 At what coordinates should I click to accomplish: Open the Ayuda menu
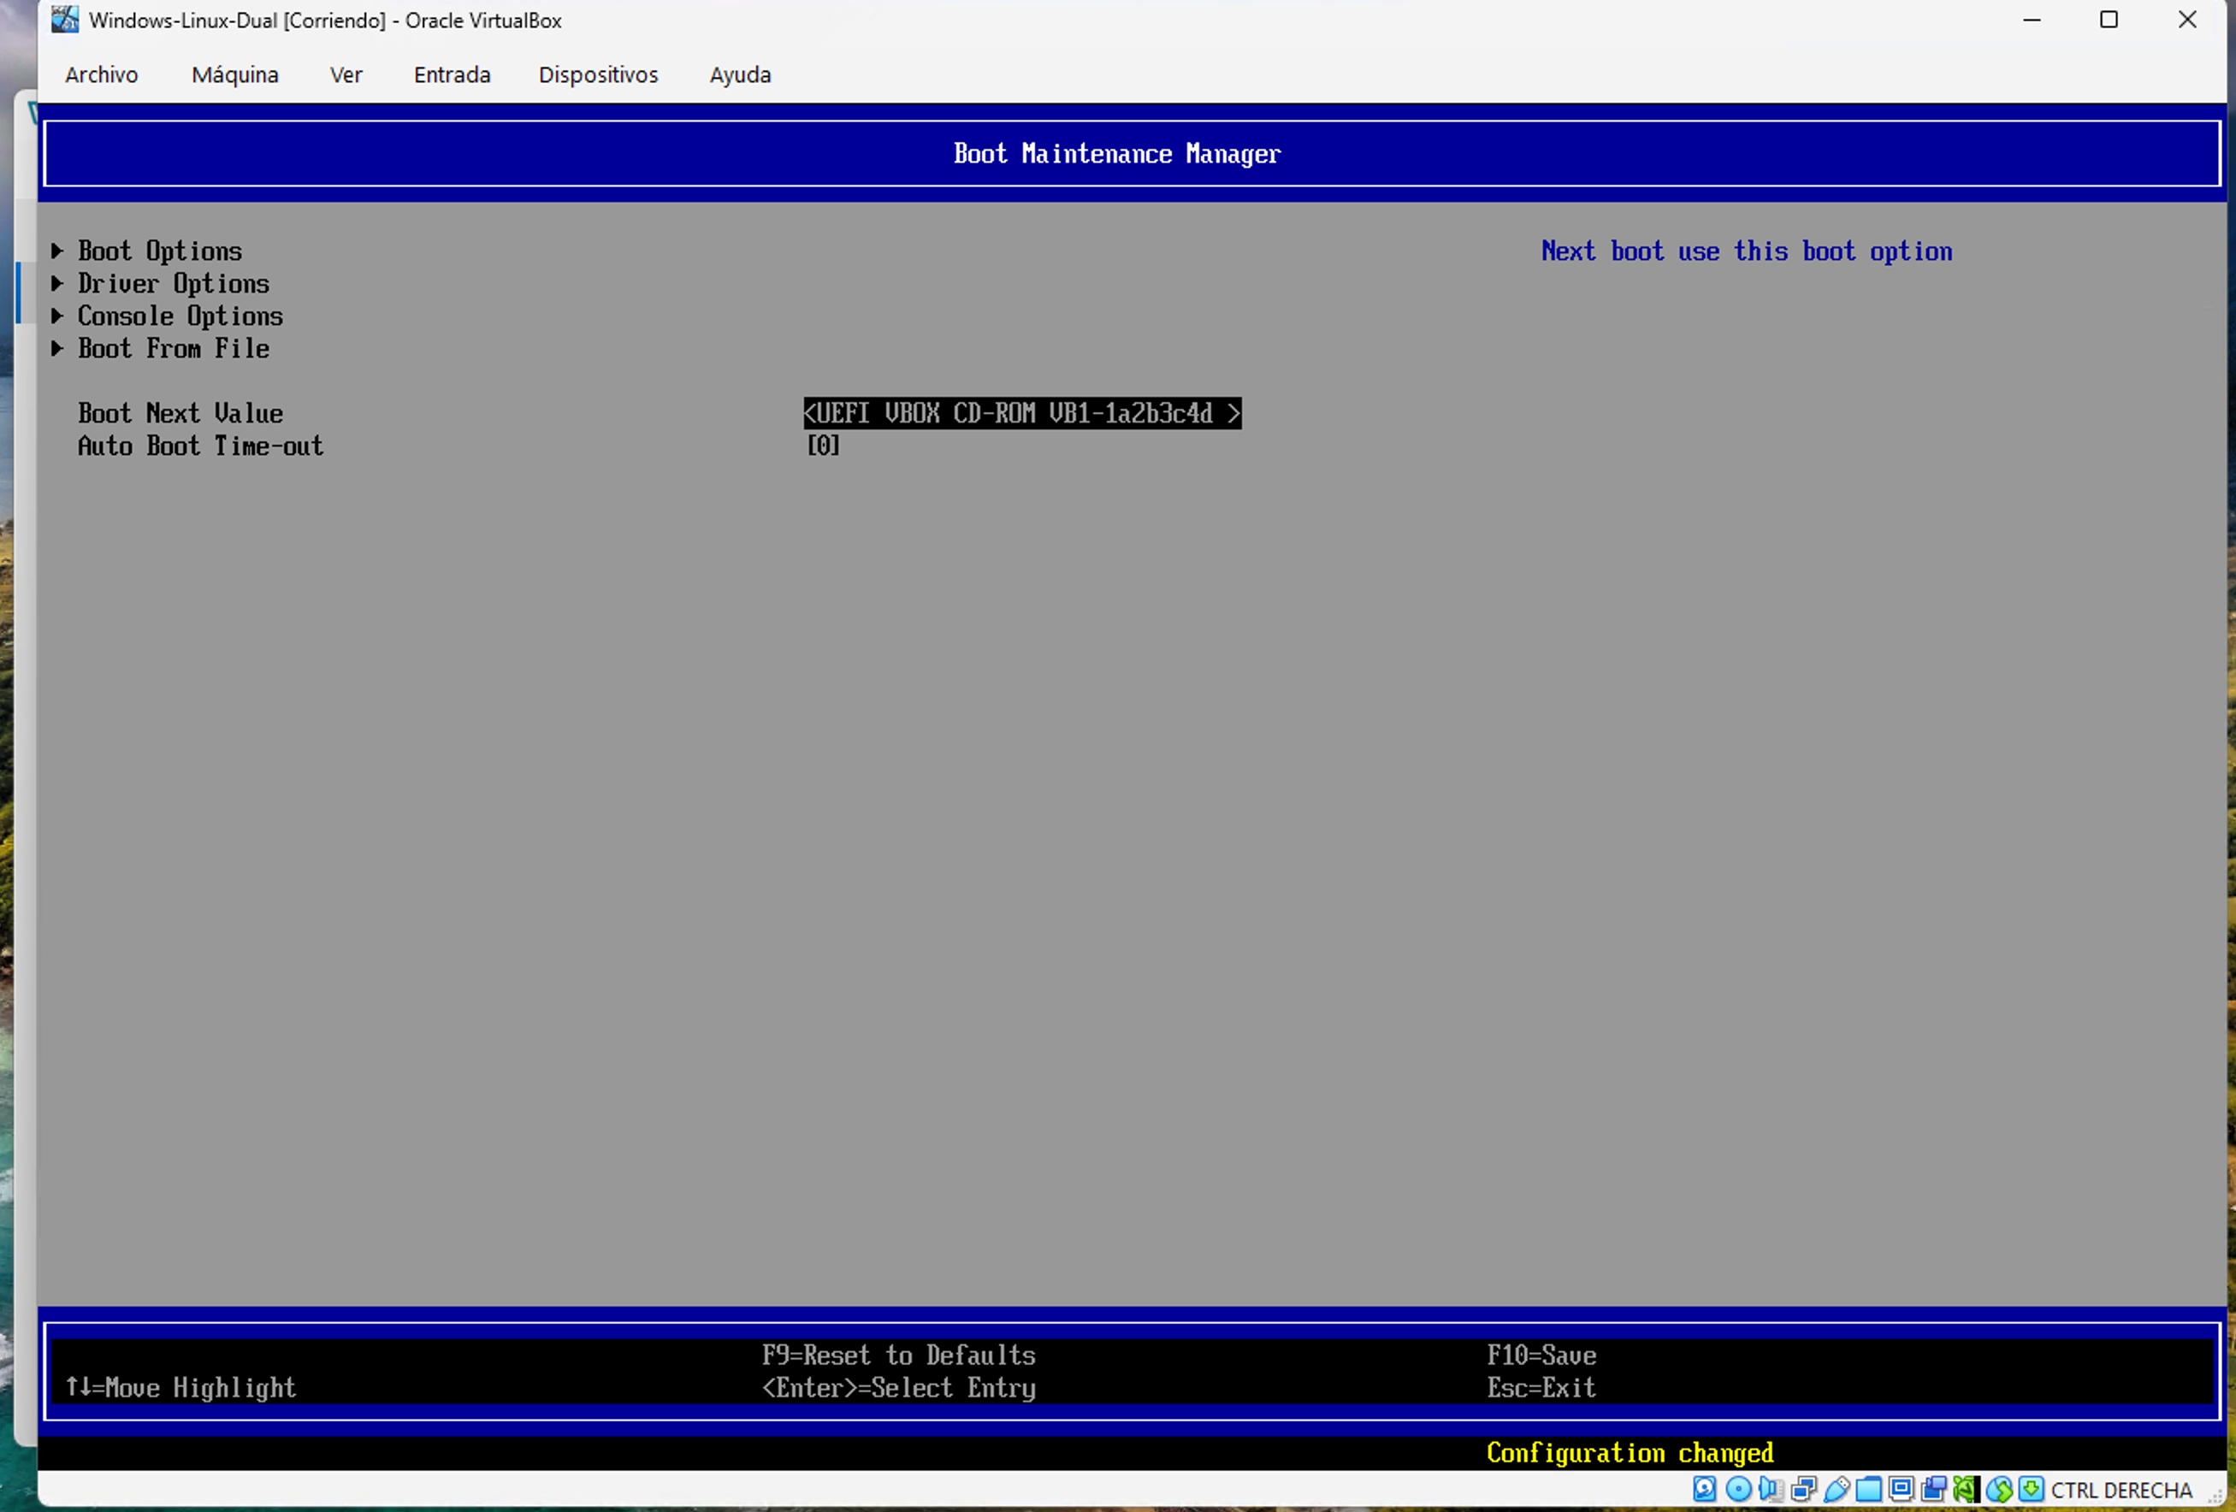point(740,74)
